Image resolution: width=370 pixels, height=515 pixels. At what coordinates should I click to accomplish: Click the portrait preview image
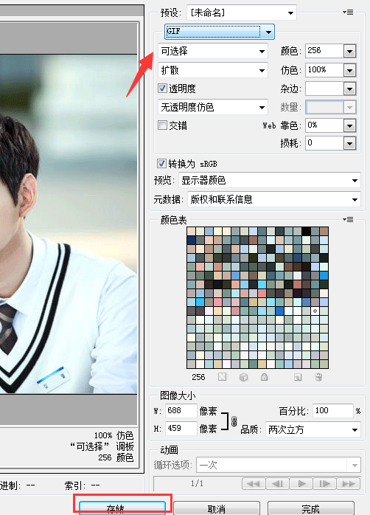pos(69,224)
